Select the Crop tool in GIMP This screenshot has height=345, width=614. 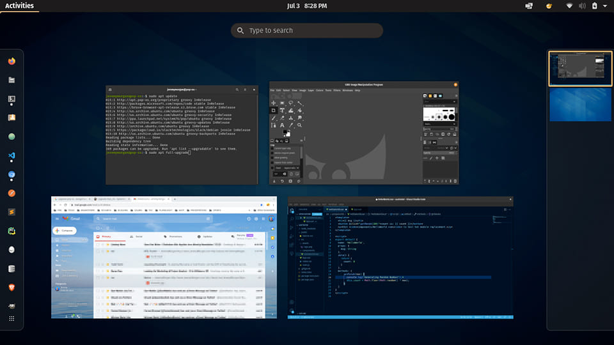point(273,111)
